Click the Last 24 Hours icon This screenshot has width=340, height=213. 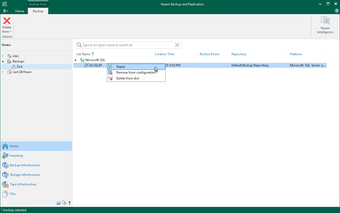[x=9, y=72]
